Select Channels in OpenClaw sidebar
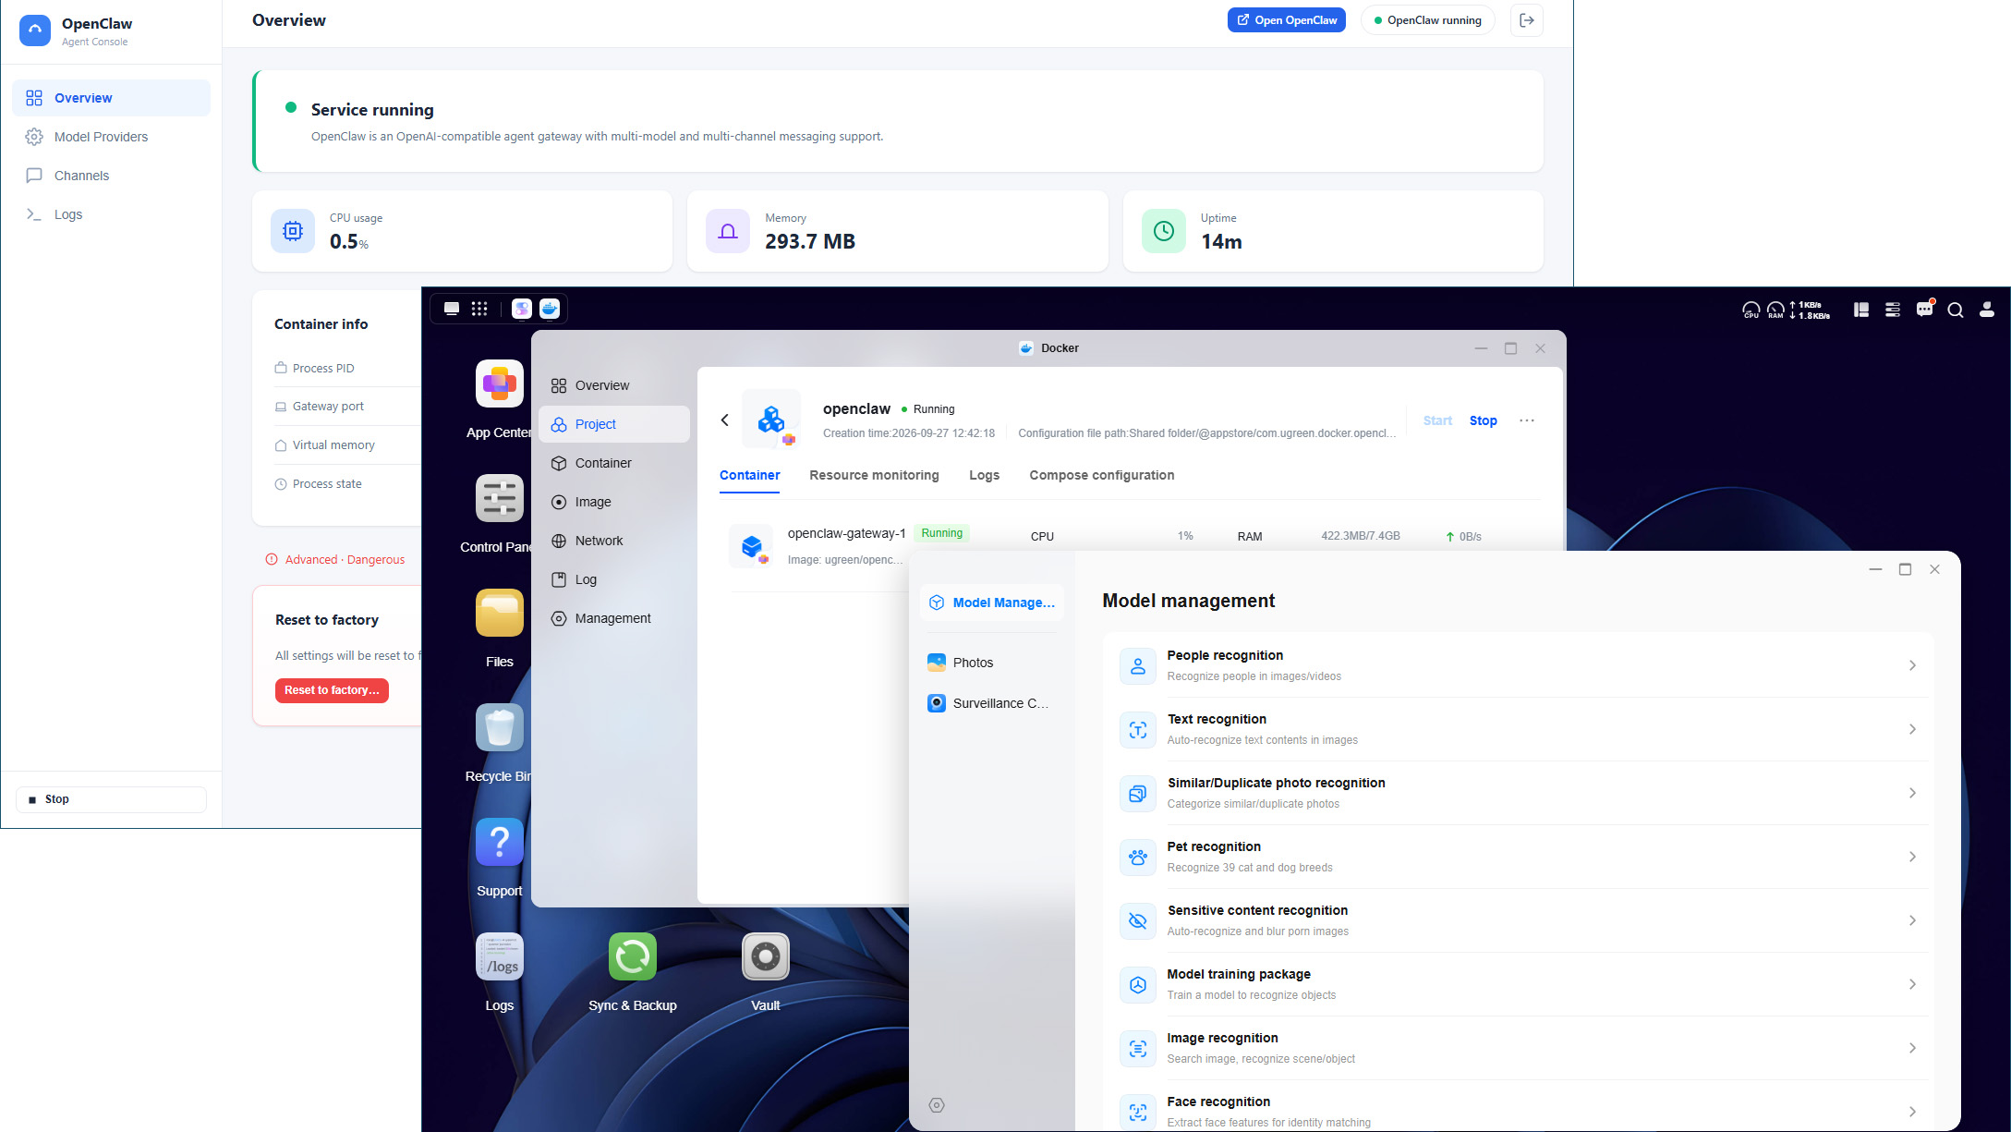The height and width of the screenshot is (1132, 2011). pos(111,176)
